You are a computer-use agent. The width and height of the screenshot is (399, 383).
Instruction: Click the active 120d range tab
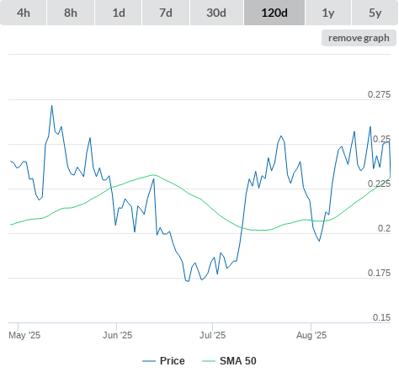[x=274, y=13]
